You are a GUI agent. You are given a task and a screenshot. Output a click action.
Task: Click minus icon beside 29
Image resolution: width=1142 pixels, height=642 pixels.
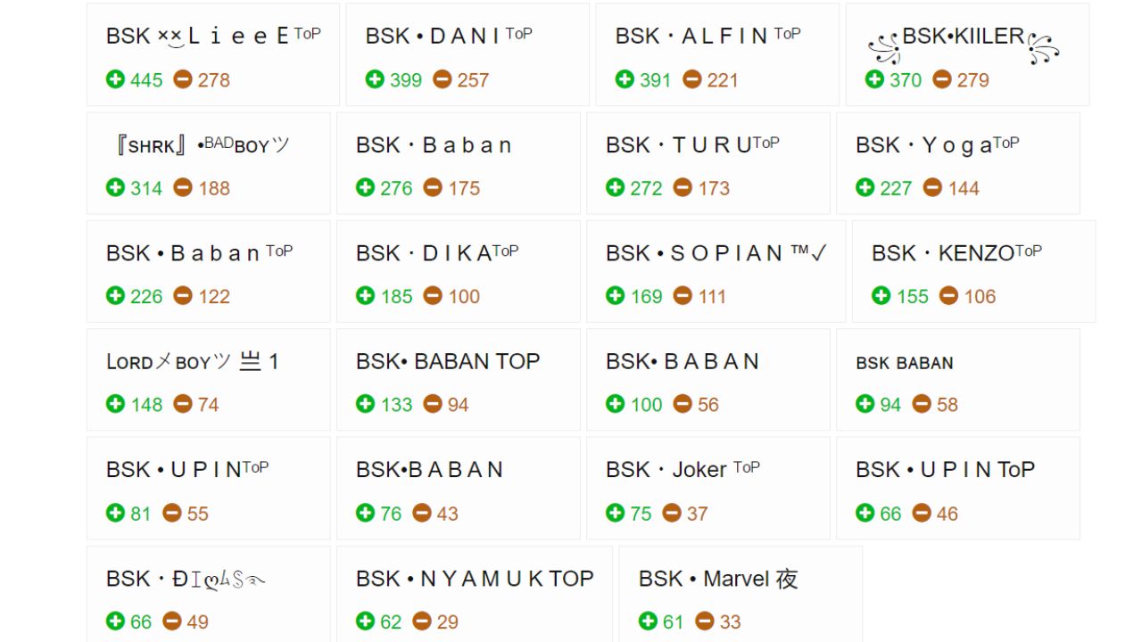pos(422,621)
